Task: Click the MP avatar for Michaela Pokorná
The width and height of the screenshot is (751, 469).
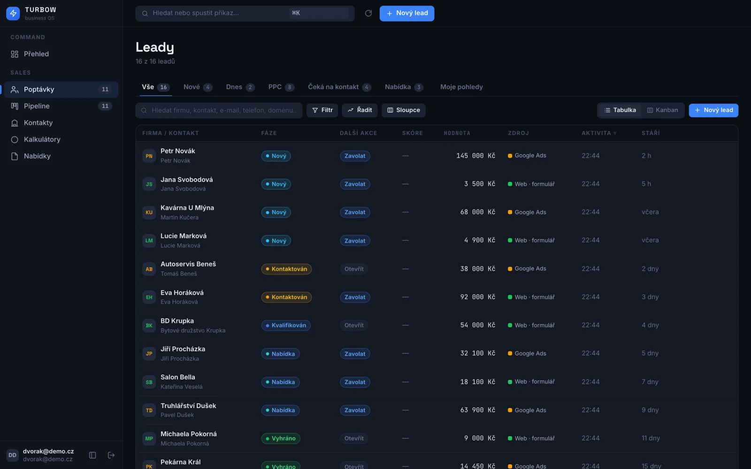Action: coord(149,439)
